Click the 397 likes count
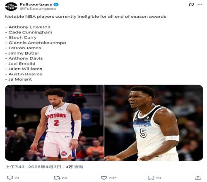 [x=113, y=178]
